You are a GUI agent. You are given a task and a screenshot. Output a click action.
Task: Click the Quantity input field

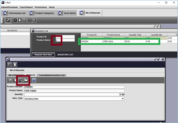point(74,95)
